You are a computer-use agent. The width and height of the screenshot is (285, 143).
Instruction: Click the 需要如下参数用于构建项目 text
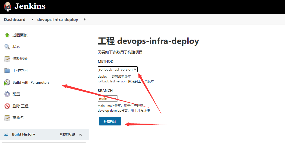pos(121,52)
